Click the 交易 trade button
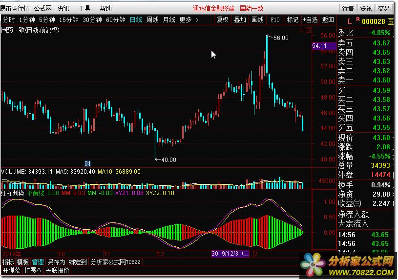The width and height of the screenshot is (398, 280). [x=384, y=8]
